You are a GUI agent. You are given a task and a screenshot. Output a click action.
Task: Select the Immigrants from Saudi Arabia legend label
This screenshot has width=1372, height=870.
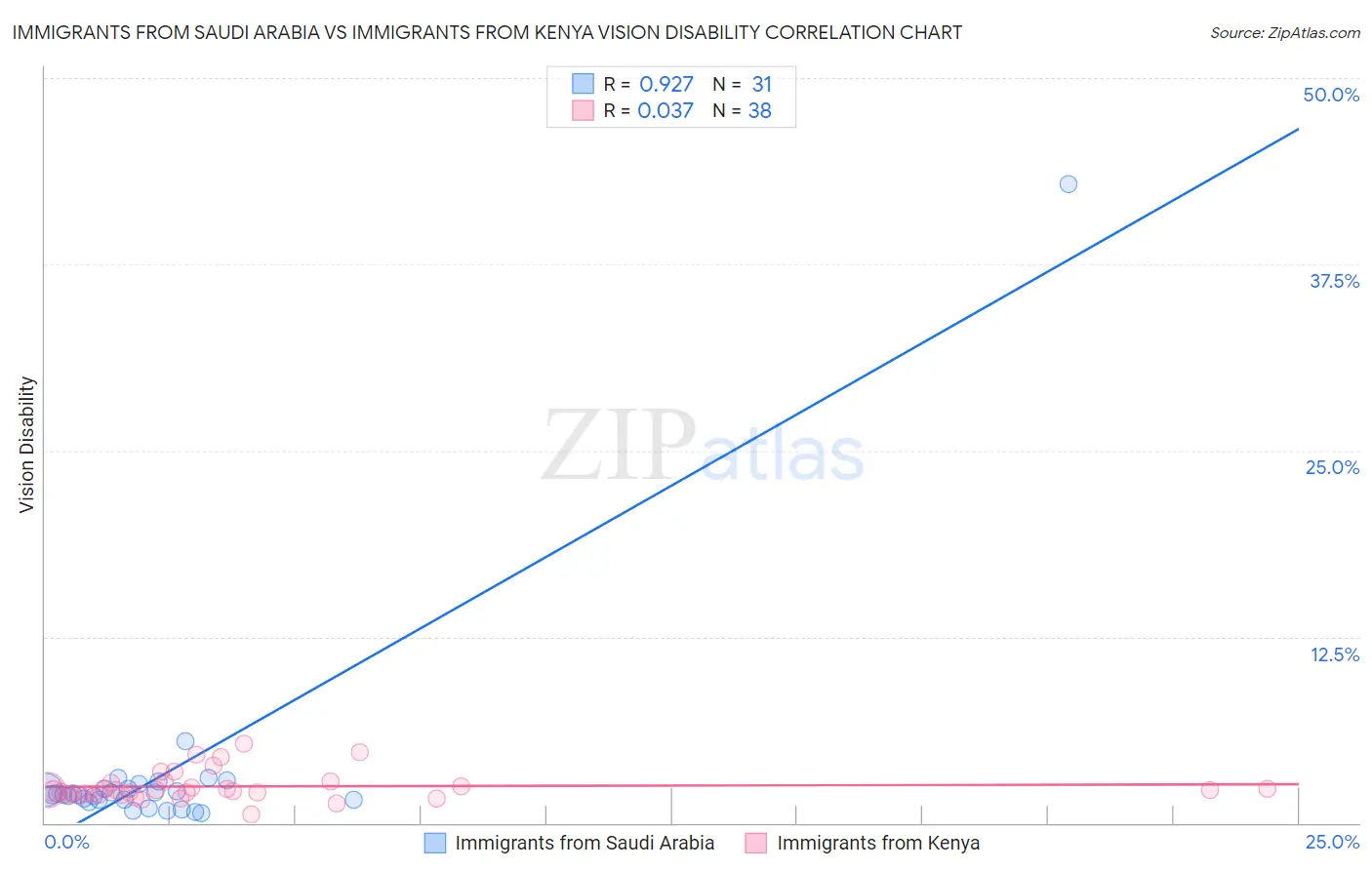pyautogui.click(x=585, y=843)
